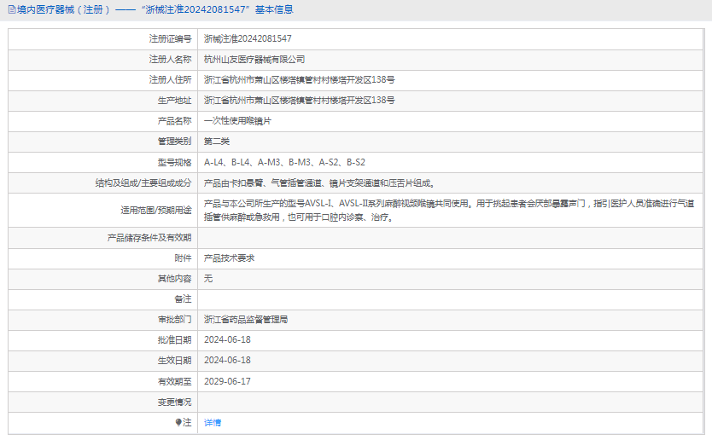Click the 生产地址 label
Viewport: 712px width, 440px height.
tap(174, 101)
